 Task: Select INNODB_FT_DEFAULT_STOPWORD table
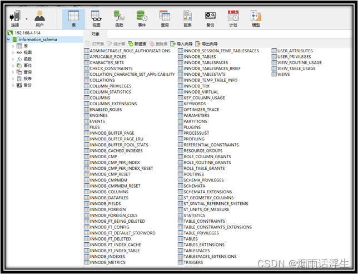(x=120, y=233)
